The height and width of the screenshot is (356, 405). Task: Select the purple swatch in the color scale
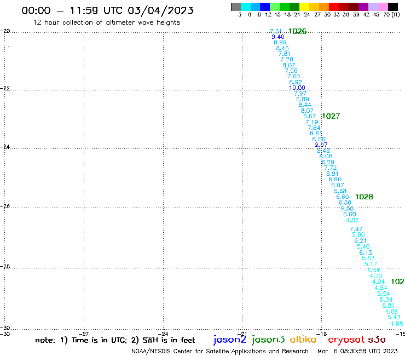click(363, 7)
